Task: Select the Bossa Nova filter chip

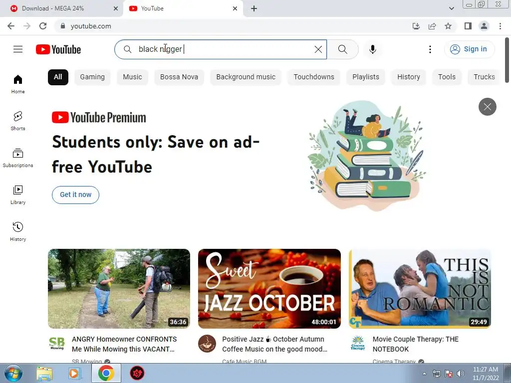Action: 179,77
